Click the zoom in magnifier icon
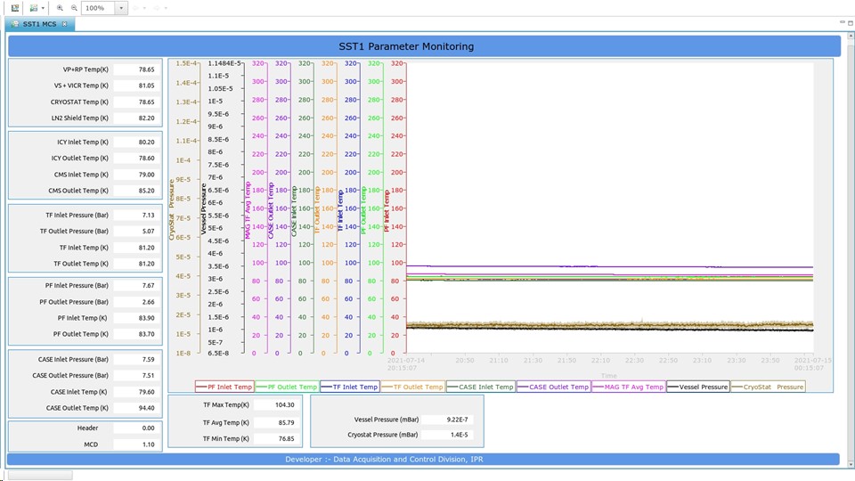This screenshot has width=855, height=481. coord(61,8)
